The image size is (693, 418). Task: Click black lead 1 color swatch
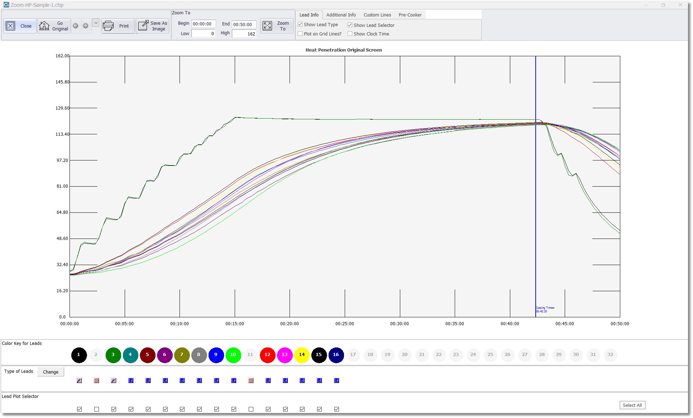pos(79,355)
